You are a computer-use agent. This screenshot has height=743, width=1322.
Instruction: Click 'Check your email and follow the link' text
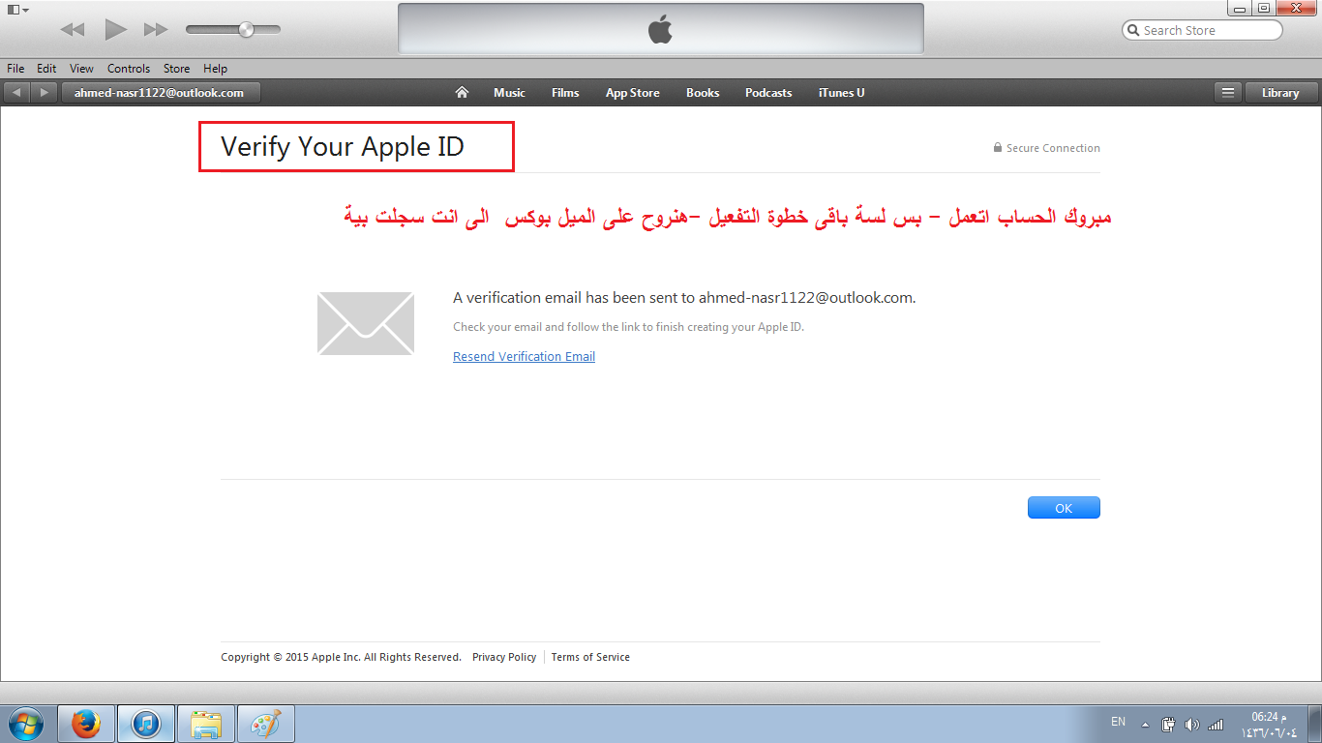[x=628, y=327]
